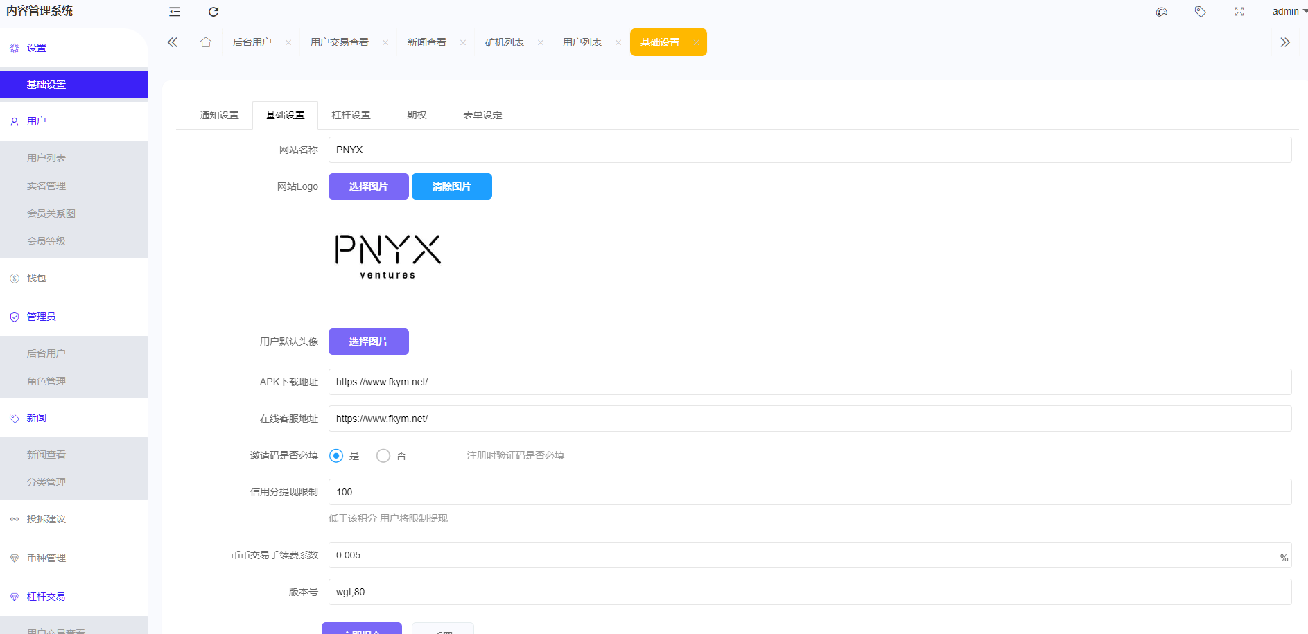Click the PNYX ventures logo preview
This screenshot has width=1308, height=634.
(387, 255)
